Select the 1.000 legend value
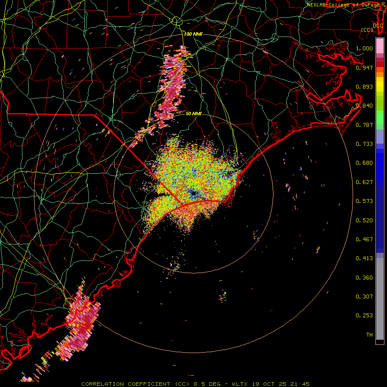This screenshot has height=387, width=387. 364,48
